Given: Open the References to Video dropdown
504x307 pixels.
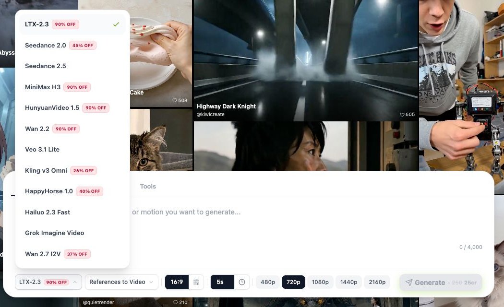Looking at the screenshot, I should coord(121,282).
